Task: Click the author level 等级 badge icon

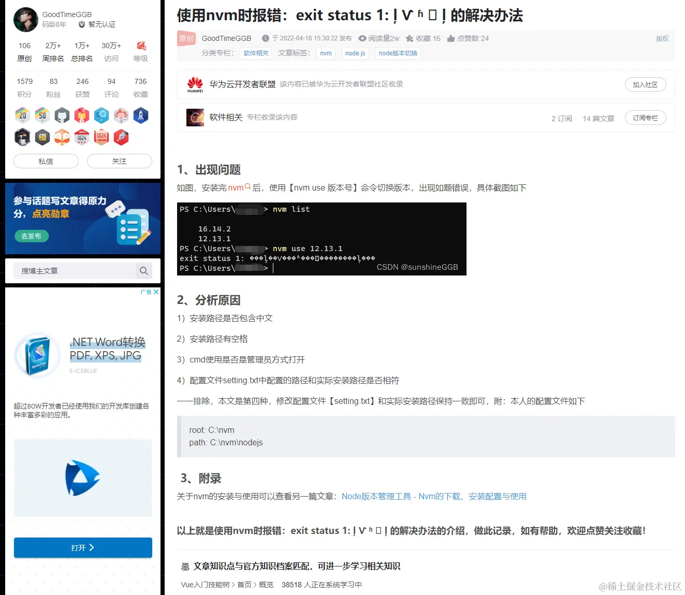Action: point(141,46)
